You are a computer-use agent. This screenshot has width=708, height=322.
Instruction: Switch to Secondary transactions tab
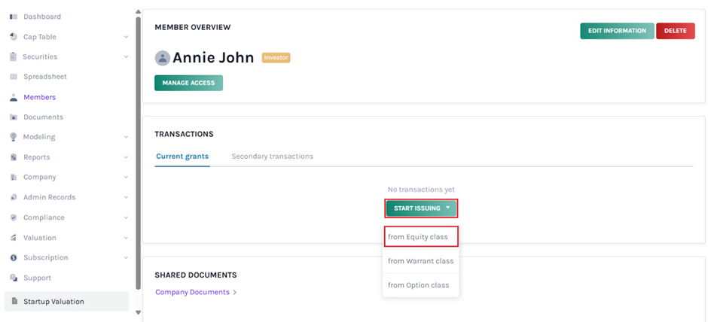[272, 156]
